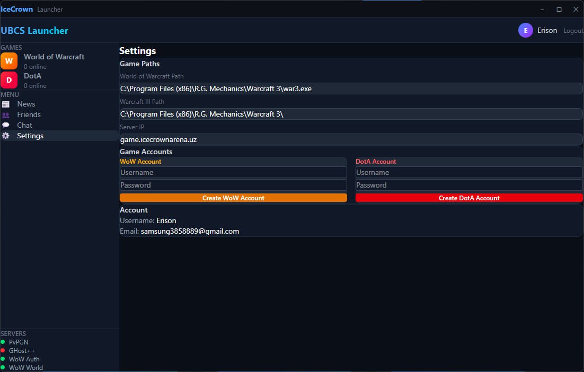Click the Chat speech bubble icon
Screen dimensions: 584x372
pyautogui.click(x=6, y=126)
